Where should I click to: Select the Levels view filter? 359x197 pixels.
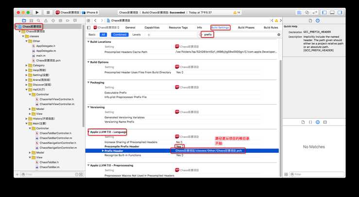pyautogui.click(x=137, y=34)
